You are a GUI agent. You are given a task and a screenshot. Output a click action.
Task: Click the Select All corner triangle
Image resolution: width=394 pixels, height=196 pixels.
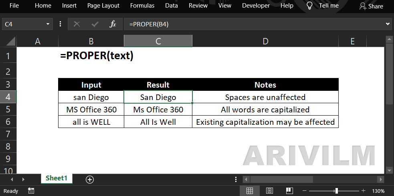(x=11, y=41)
